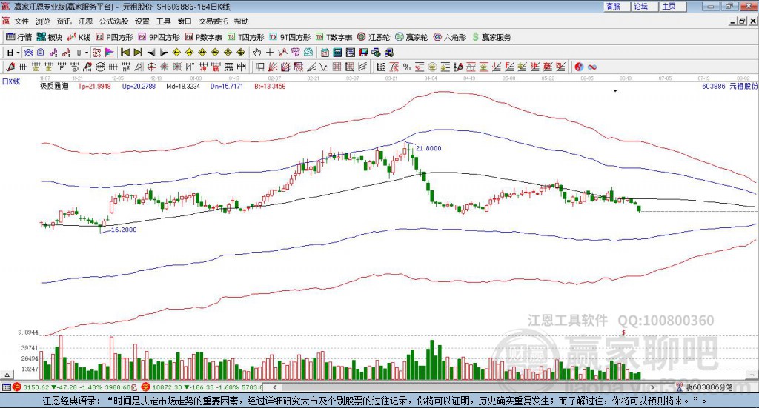The height and width of the screenshot is (408, 759).
Task: Open the 帮助 menu
Action: click(x=241, y=21)
